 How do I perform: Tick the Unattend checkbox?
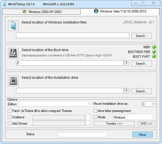pos(9,117)
